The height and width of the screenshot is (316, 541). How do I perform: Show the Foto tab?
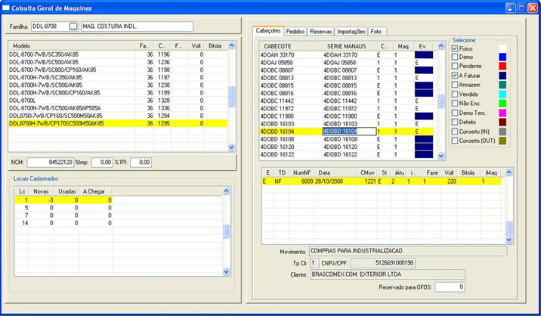click(x=377, y=32)
